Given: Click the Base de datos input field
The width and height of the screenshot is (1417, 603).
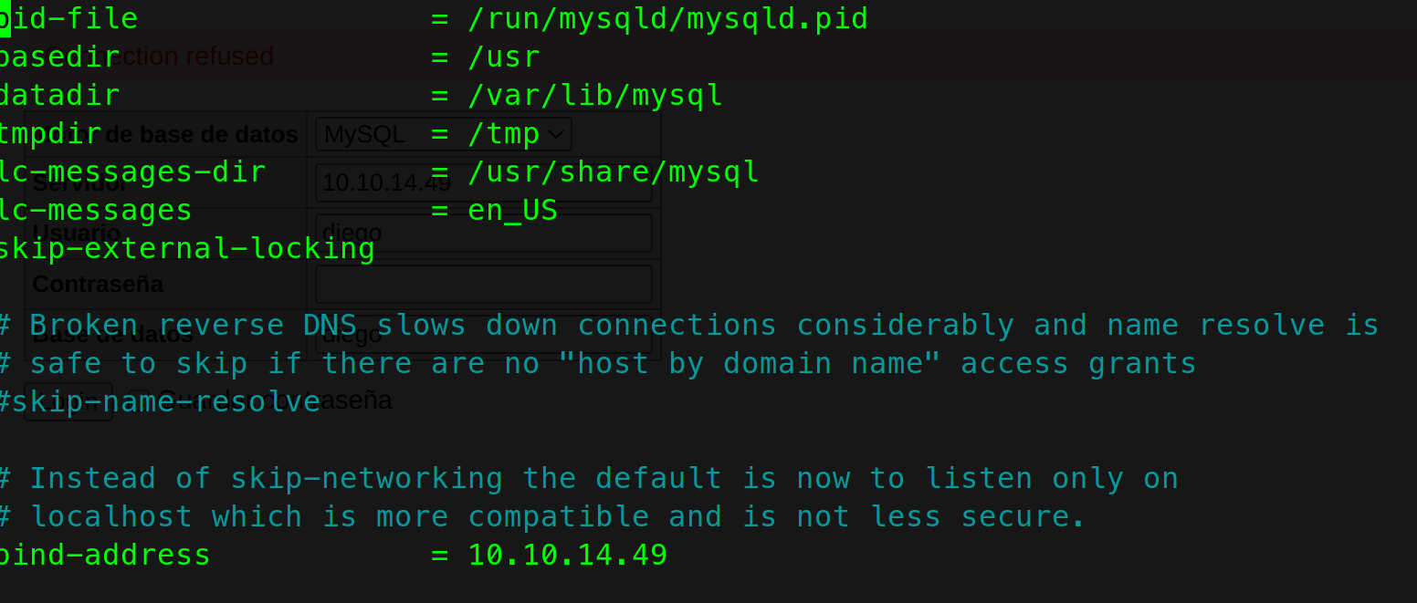Looking at the screenshot, I should (484, 335).
